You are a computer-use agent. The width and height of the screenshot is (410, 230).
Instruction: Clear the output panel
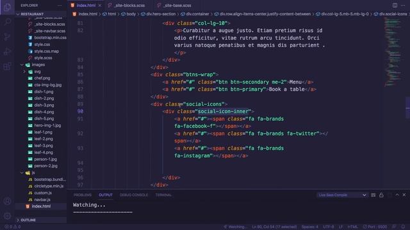pos(373,195)
